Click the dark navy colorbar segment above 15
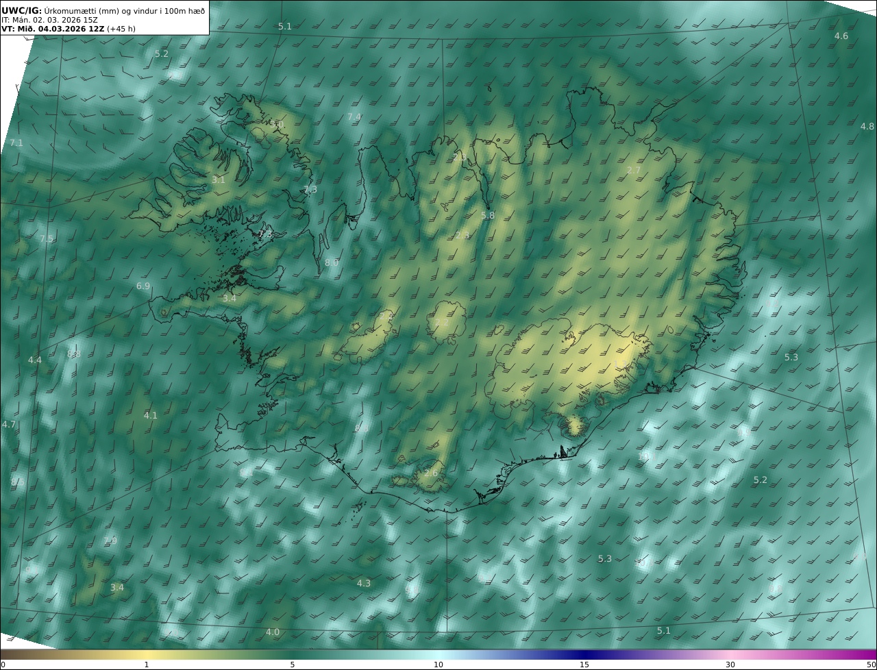This screenshot has width=877, height=670. tap(584, 654)
